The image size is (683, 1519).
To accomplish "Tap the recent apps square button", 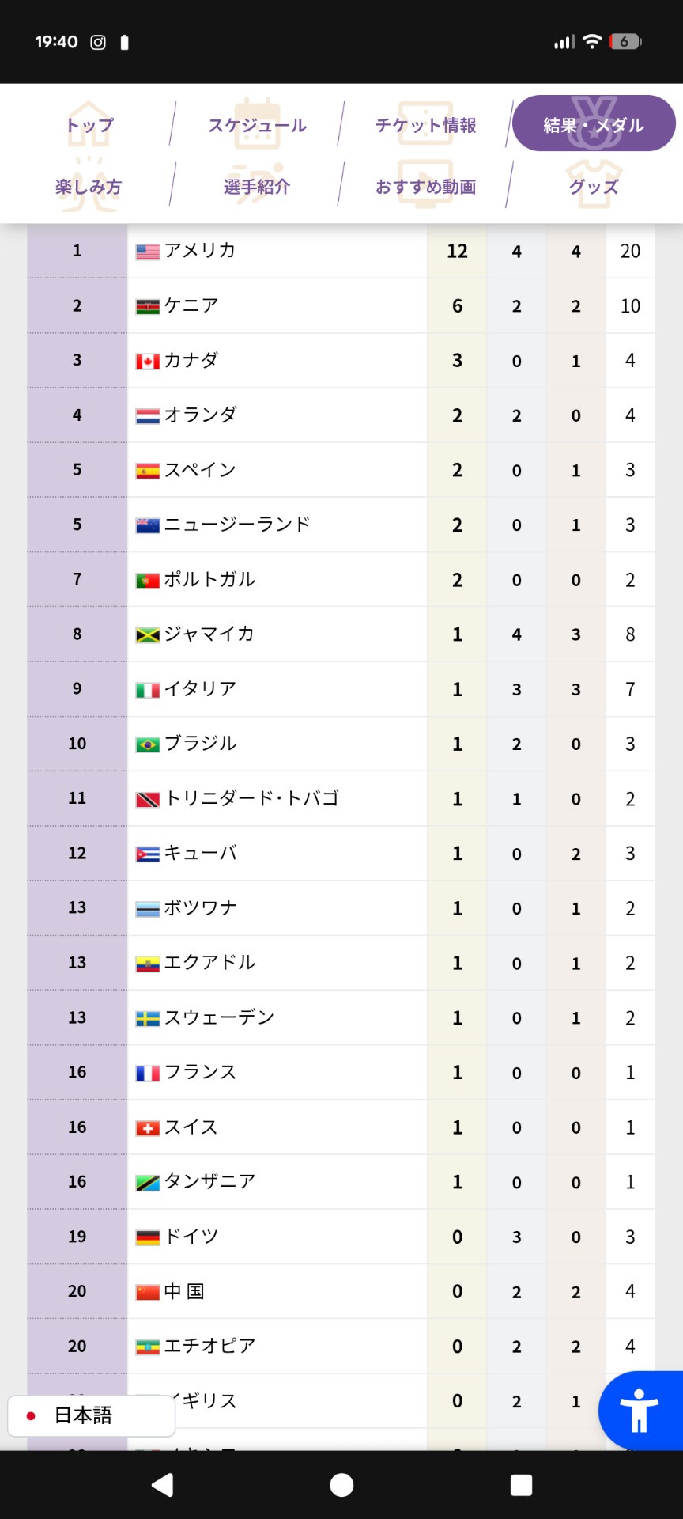I will pyautogui.click(x=521, y=1485).
